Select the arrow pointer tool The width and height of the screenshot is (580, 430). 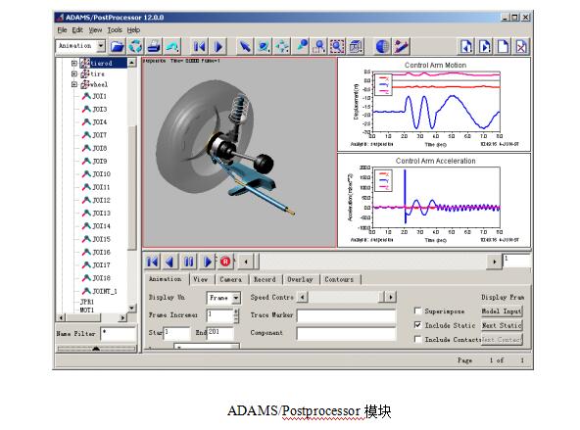point(245,47)
